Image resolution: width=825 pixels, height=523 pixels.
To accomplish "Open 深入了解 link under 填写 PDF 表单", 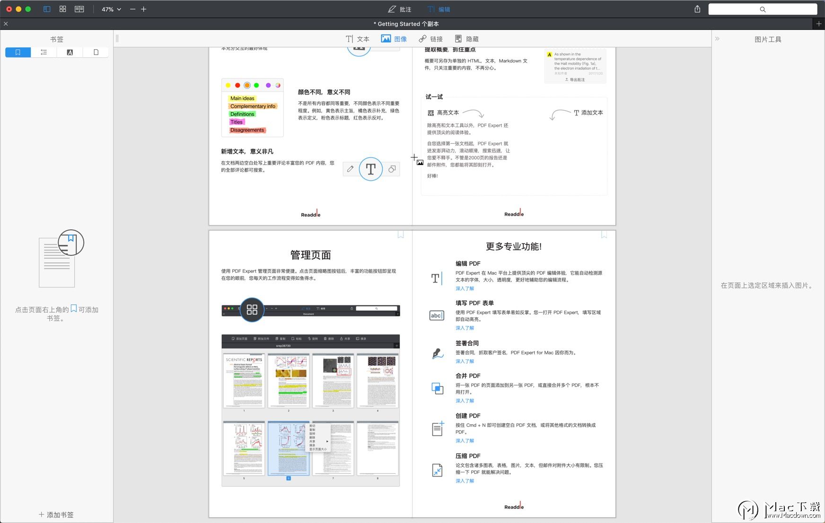I will click(x=465, y=328).
